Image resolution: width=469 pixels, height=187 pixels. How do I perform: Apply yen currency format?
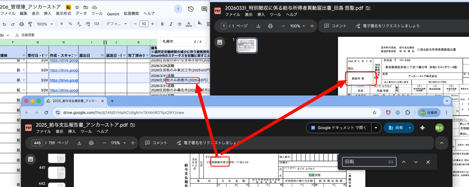click(62, 24)
